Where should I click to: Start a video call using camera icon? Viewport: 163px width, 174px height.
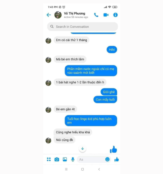pos(106,15)
